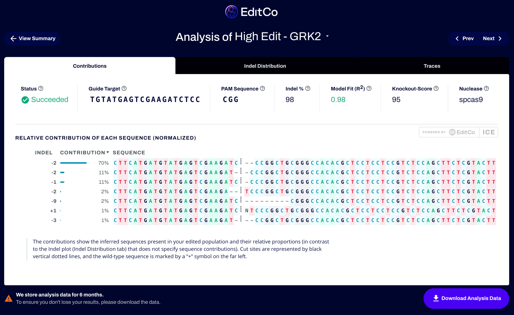
Task: Open the Guide Target help icon
Action: (124, 88)
